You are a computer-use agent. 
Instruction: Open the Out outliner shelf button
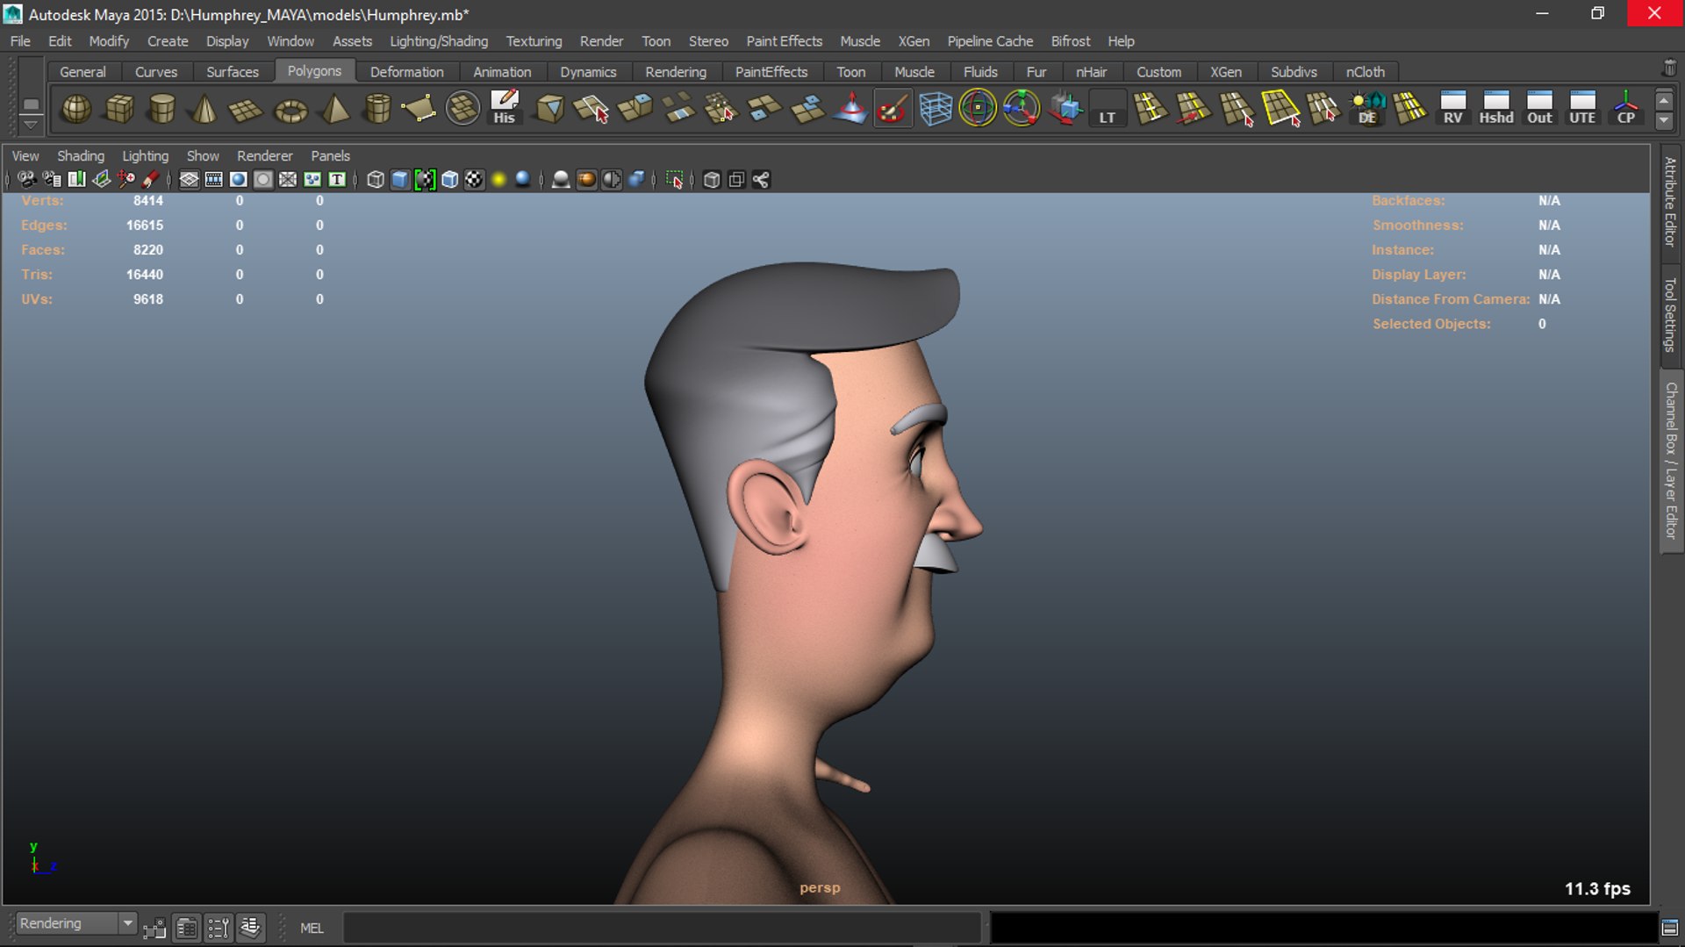pos(1539,109)
